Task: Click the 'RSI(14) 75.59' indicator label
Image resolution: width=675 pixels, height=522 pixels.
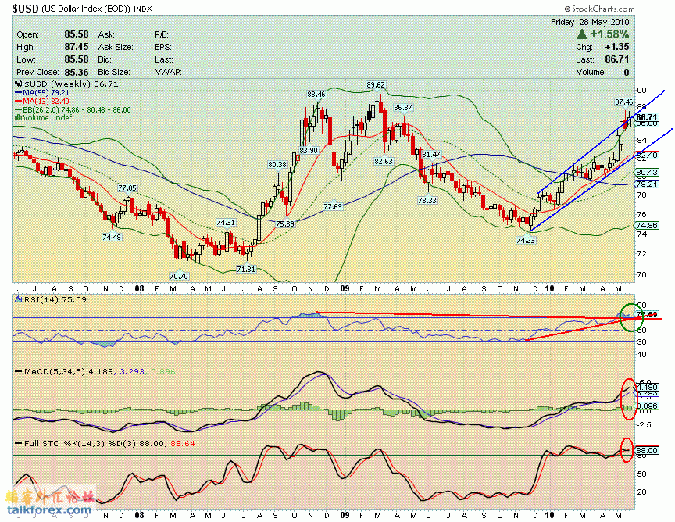Action: point(55,299)
